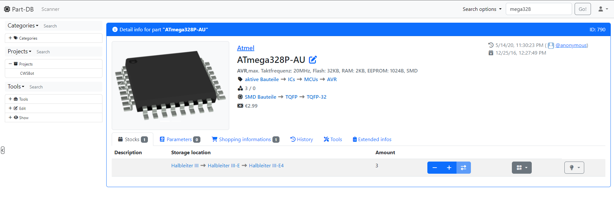
Task: Open the QR code label dropdown
Action: 521,168
